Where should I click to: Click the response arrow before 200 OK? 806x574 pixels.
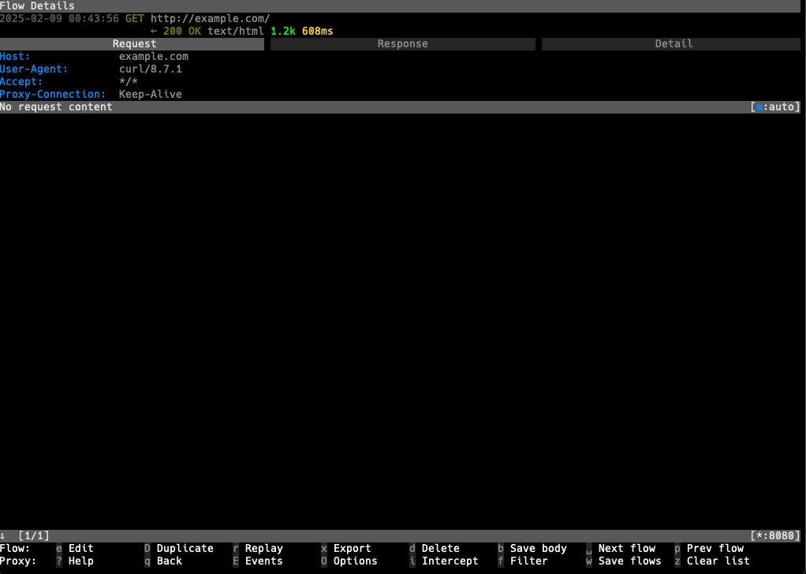coord(154,31)
